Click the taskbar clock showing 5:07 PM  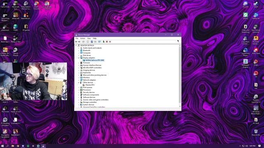(252, 146)
